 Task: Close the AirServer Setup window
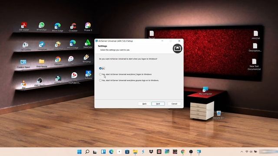tap(179, 41)
